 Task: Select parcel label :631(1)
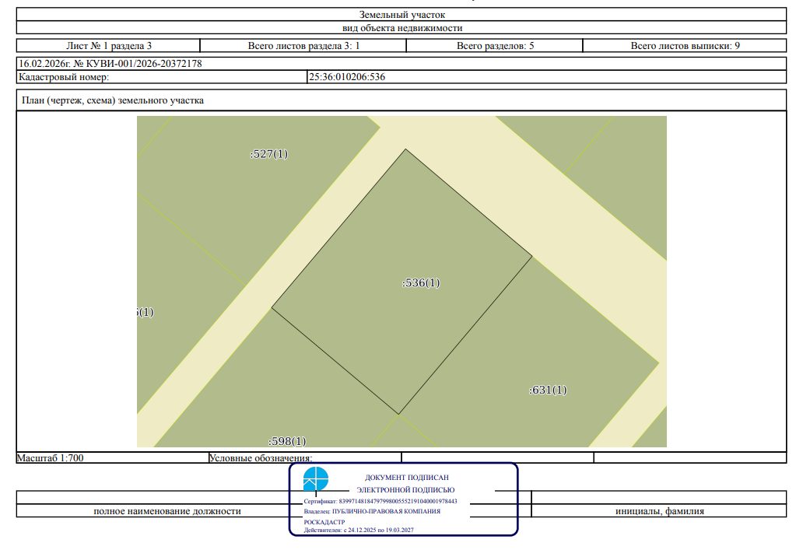click(x=548, y=390)
